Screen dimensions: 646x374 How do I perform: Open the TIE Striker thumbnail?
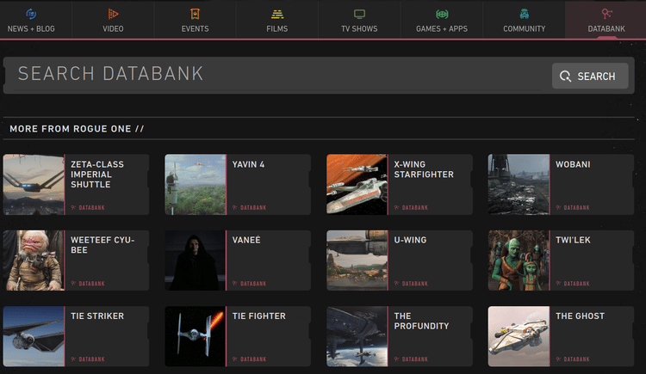pos(34,336)
